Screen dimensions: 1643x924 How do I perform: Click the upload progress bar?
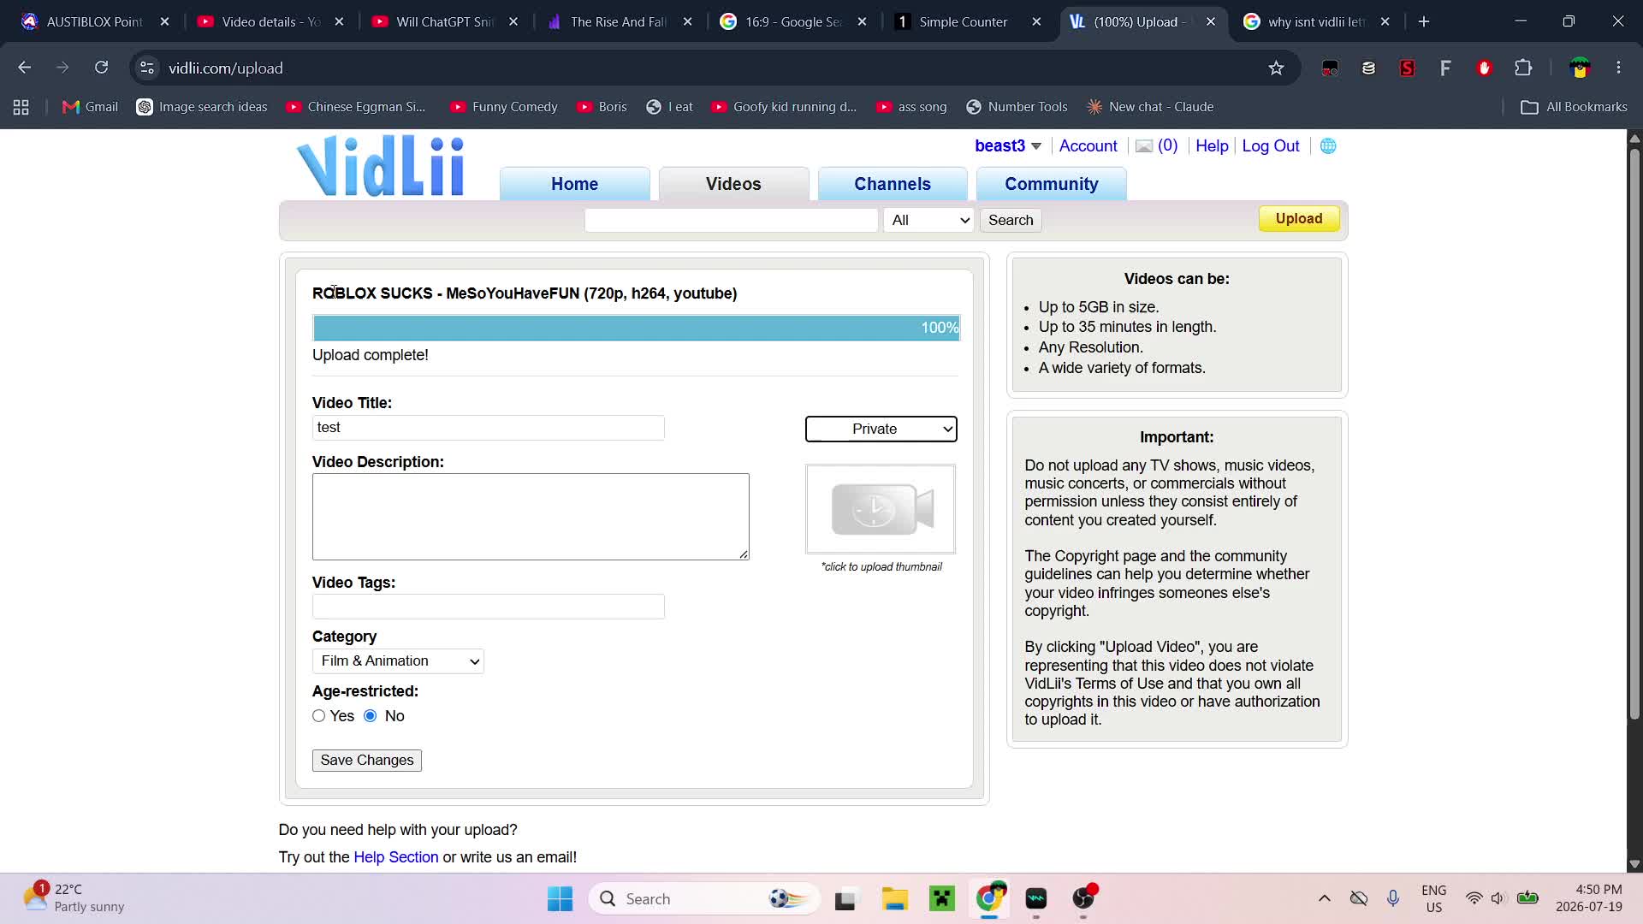click(x=636, y=328)
